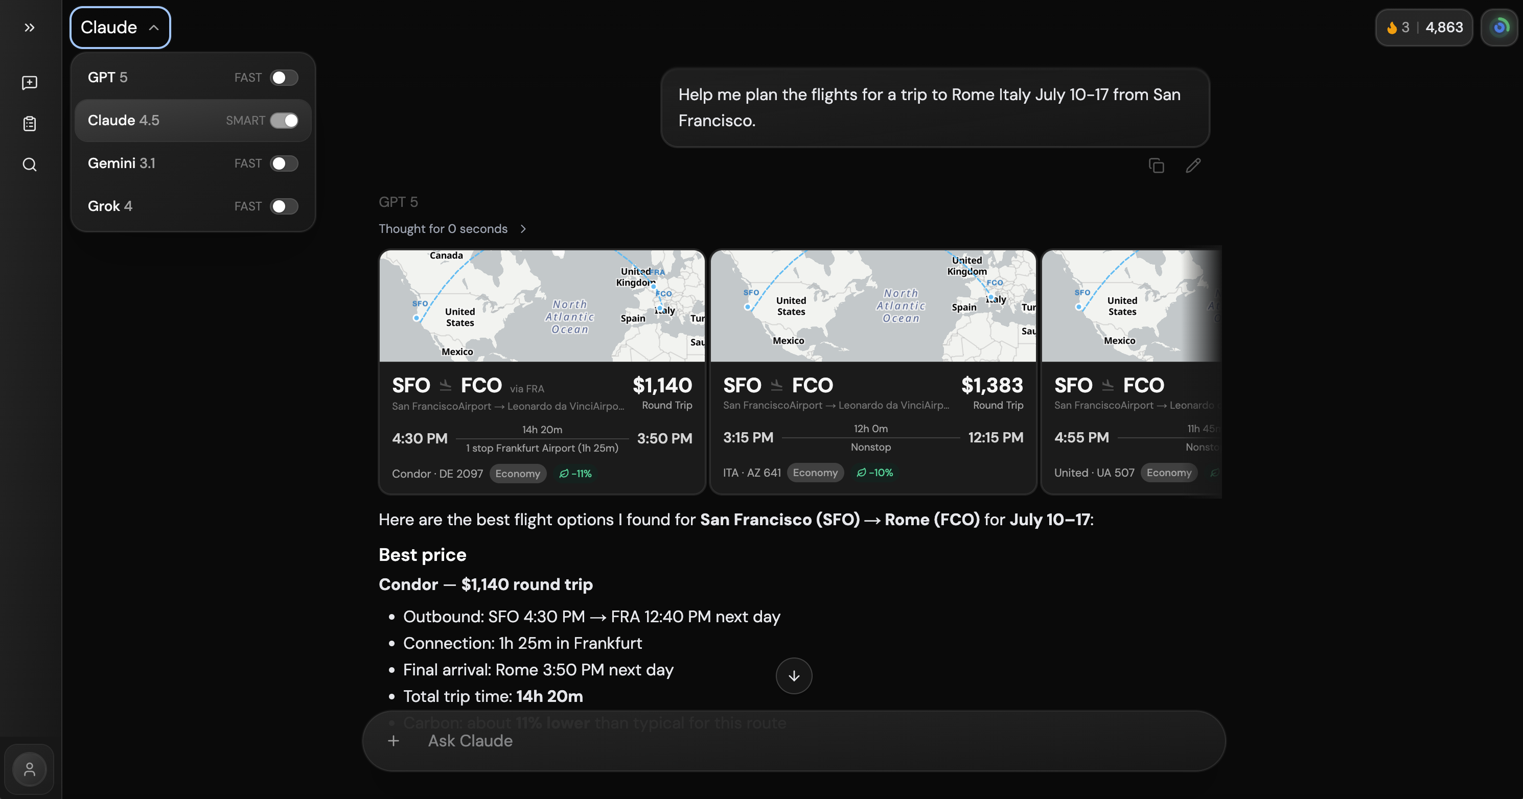1523x799 pixels.
Task: Click the 12h 0m Nonstop duration text
Action: pos(871,437)
